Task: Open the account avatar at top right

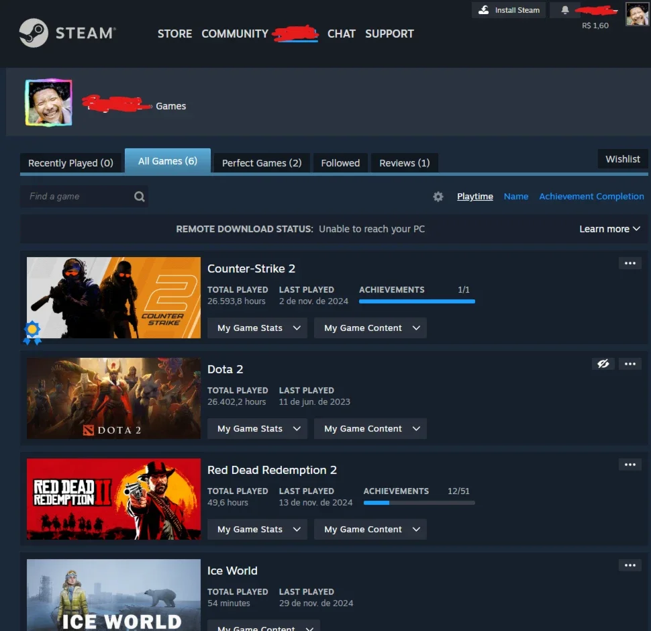Action: pos(637,14)
